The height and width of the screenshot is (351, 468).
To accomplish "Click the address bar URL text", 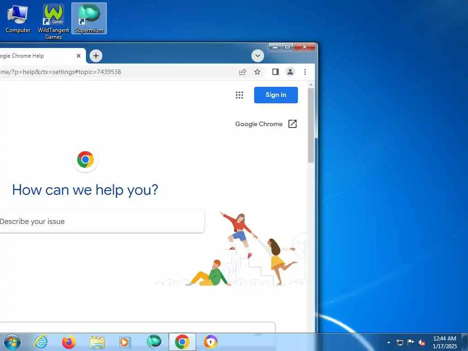I will click(x=61, y=72).
